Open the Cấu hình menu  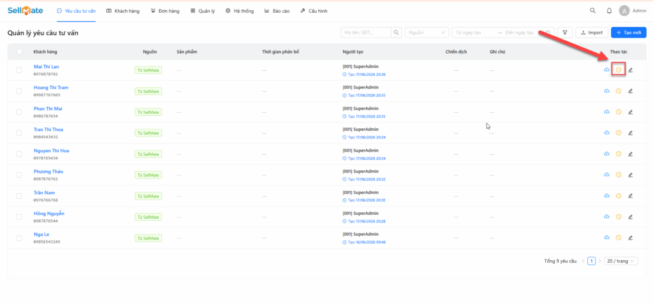tap(314, 11)
